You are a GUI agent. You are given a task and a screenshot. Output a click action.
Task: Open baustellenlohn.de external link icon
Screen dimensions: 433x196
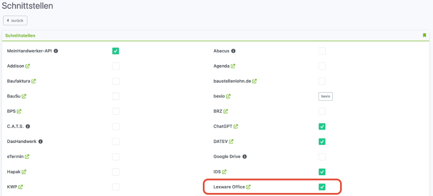[x=255, y=81]
